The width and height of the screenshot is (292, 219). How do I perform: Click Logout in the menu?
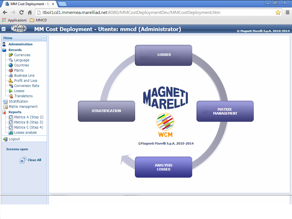coord(14,139)
